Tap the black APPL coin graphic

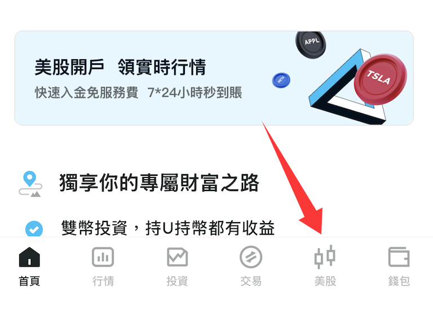[311, 44]
